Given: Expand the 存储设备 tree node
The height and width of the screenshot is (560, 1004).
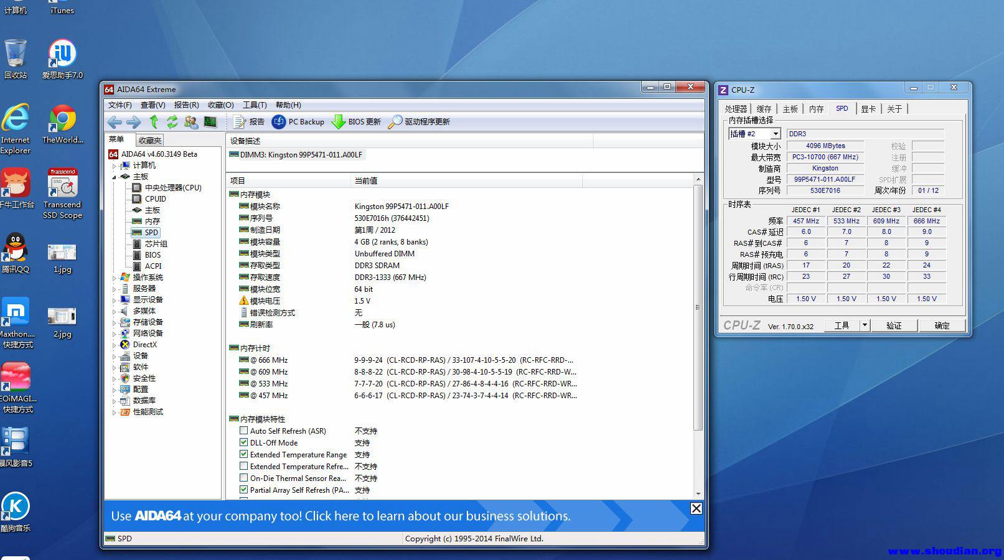Looking at the screenshot, I should (114, 322).
